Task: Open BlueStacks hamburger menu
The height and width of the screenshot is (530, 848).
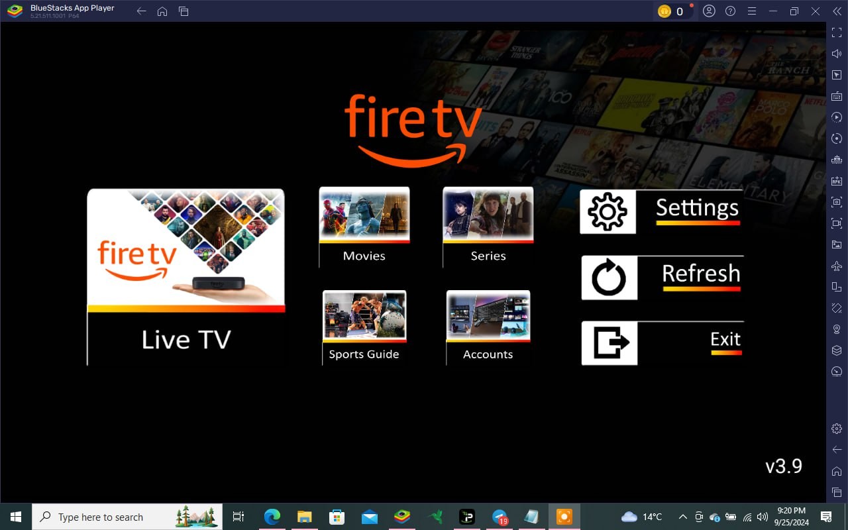Action: tap(751, 11)
